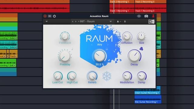Screen dimensions: 194x109
Task: Enable the snowflake Freeze button
Action: [x=107, y=76]
